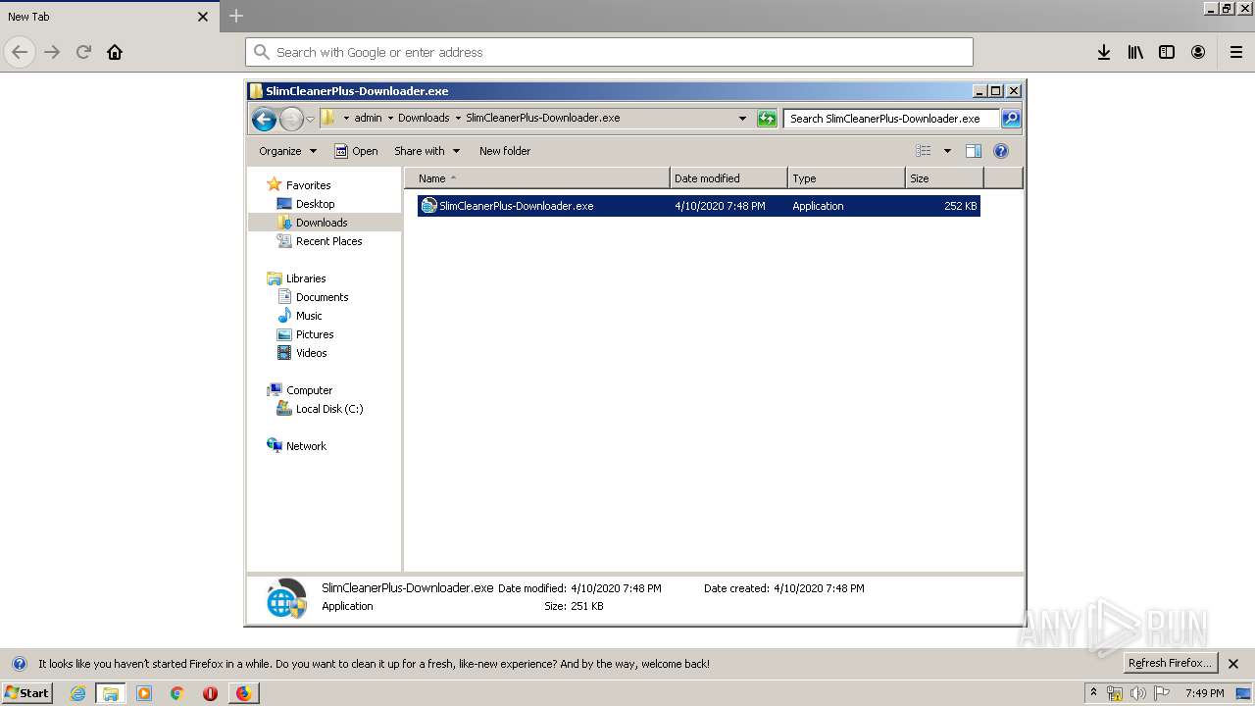1255x706 pixels.
Task: Click the Downloads breadcrumb segment
Action: coord(424,118)
